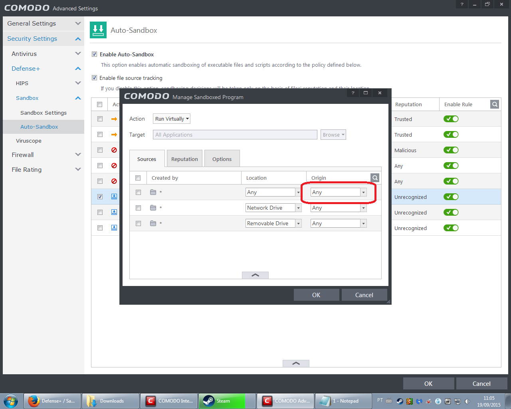Expand File Rating in sidebar

(44, 169)
